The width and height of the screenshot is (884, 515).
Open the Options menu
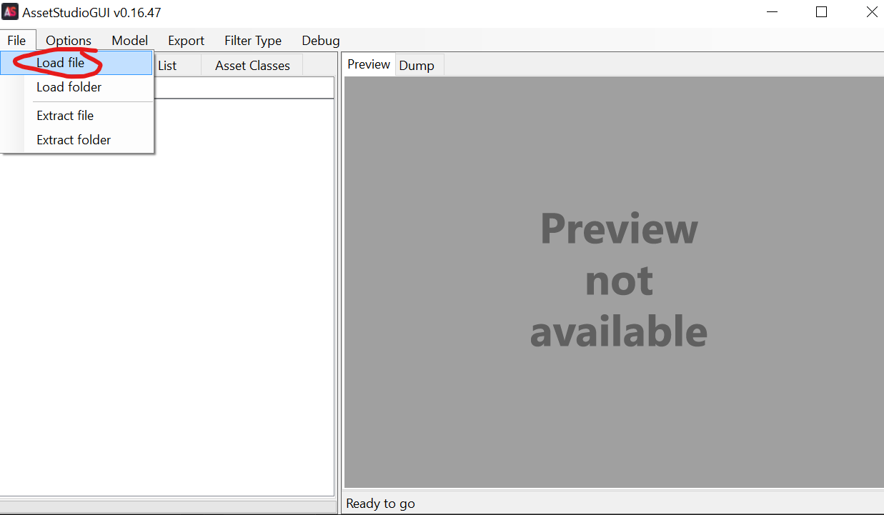[x=69, y=41]
